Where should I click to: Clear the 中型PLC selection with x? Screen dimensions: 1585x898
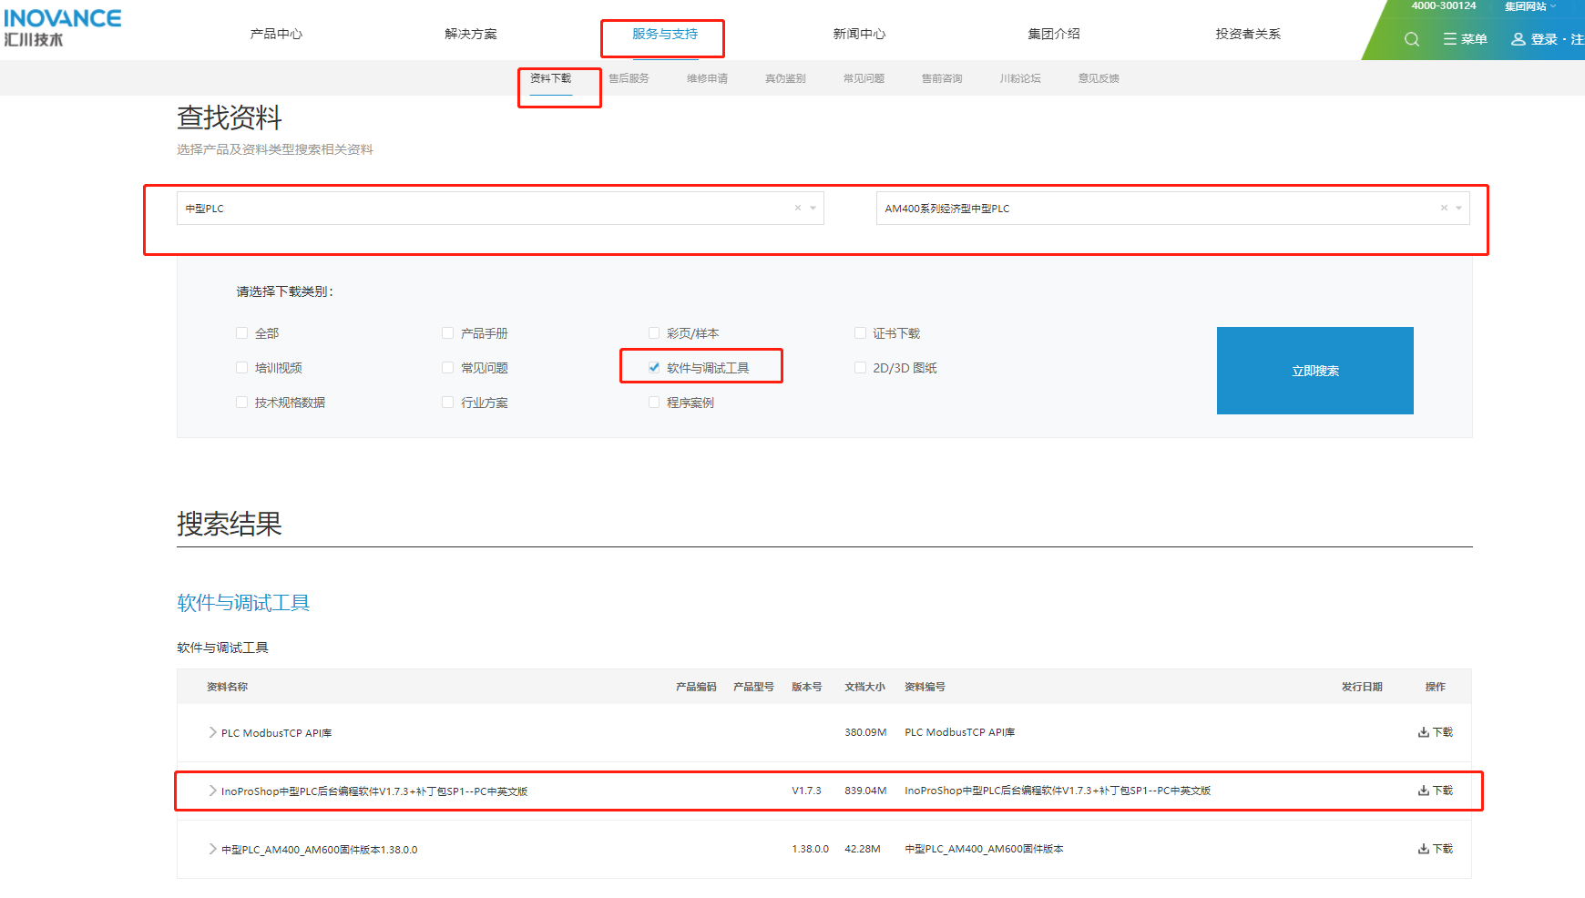pyautogui.click(x=798, y=208)
